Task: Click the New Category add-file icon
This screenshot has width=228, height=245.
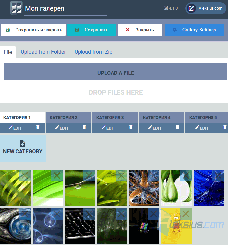Action: point(22,144)
